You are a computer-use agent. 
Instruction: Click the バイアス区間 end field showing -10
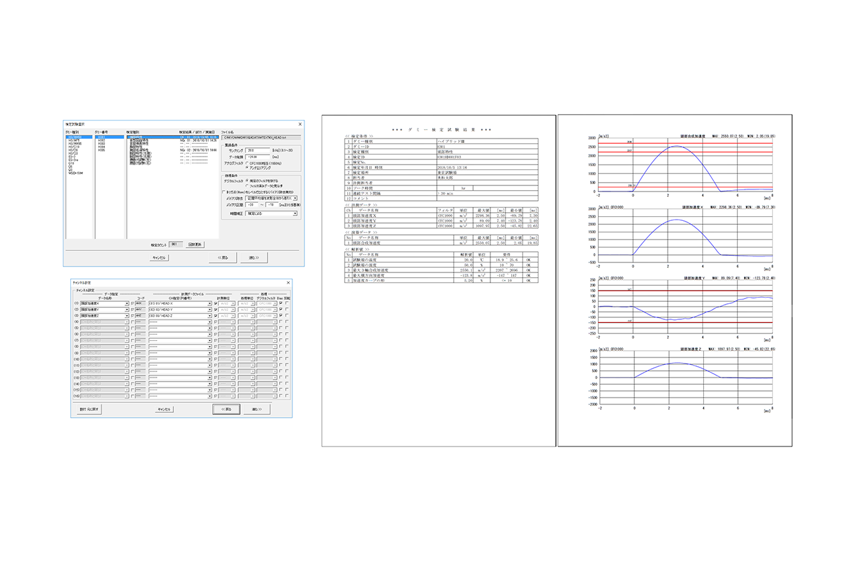[272, 205]
